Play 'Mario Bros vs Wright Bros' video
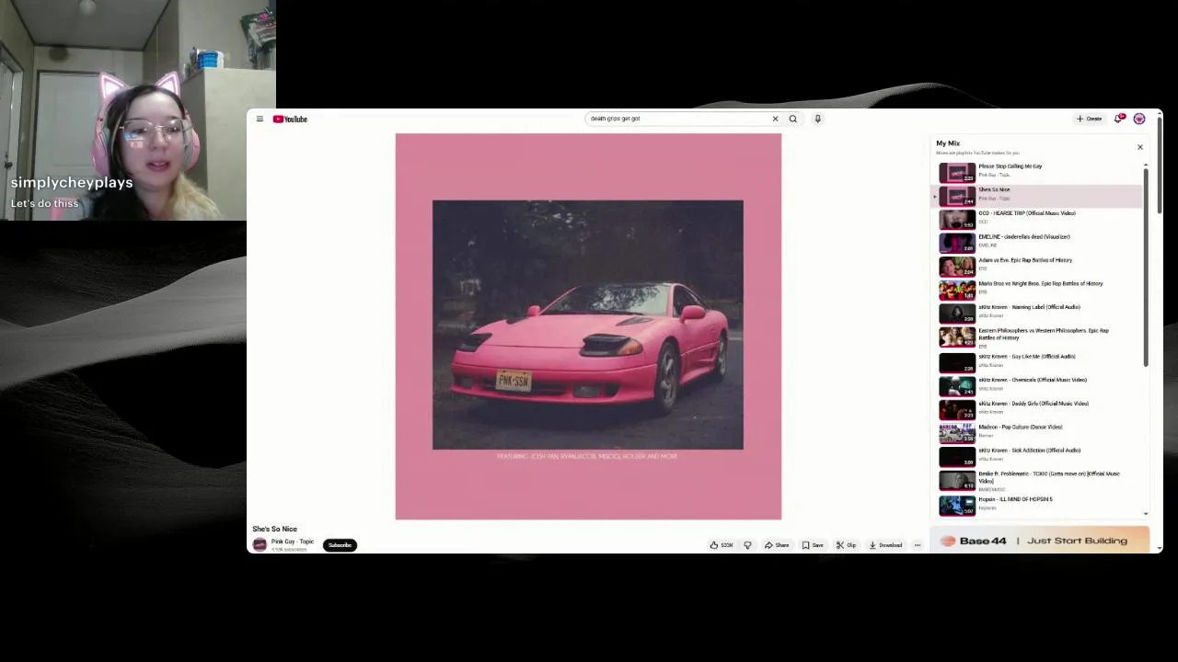This screenshot has width=1178, height=662. click(1038, 289)
